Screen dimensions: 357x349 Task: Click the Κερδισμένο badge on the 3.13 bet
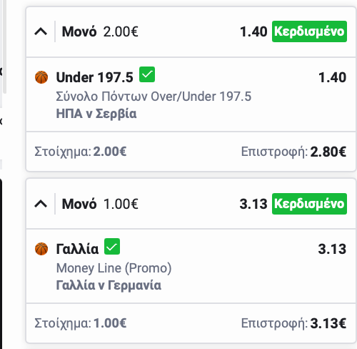click(309, 204)
